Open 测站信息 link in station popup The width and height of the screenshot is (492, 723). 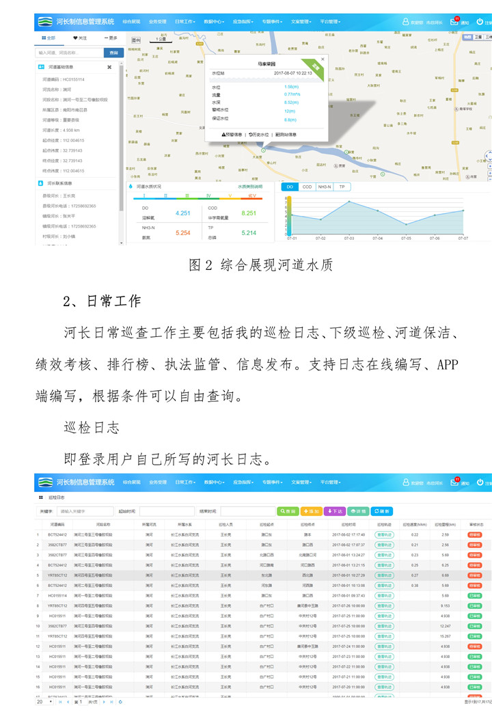[286, 135]
